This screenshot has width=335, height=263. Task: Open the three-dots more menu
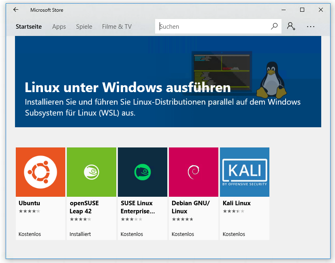coord(310,27)
